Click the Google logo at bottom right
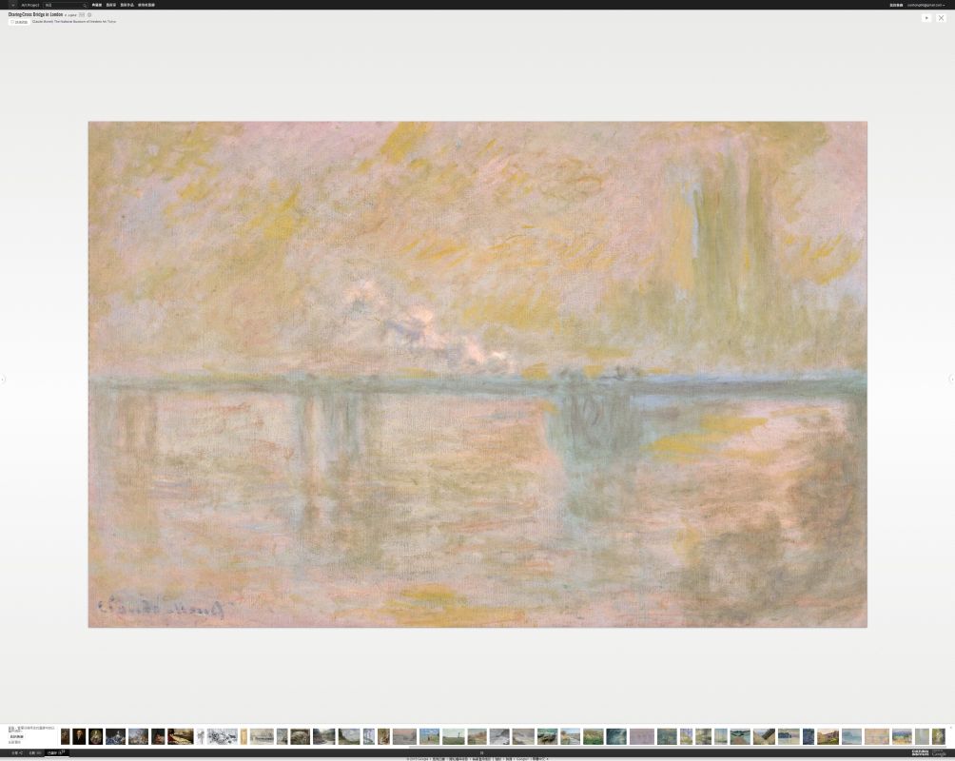955x761 pixels. 939,753
